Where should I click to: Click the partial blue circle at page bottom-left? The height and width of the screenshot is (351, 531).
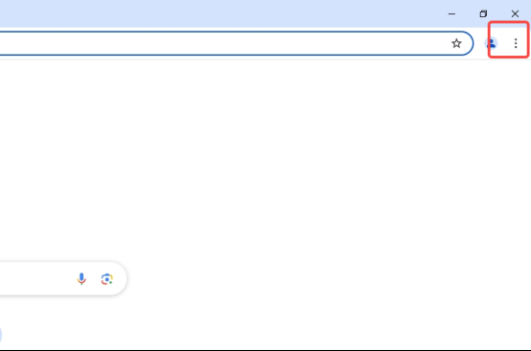pos(1,335)
